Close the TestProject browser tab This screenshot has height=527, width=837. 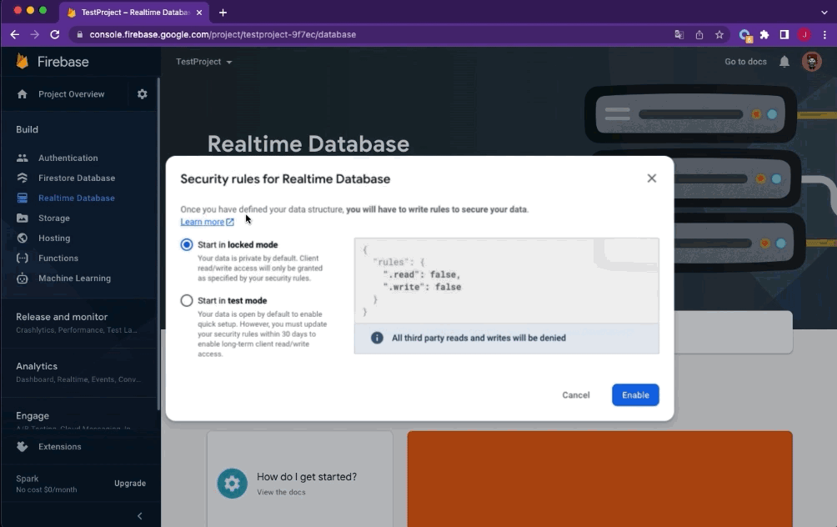click(x=199, y=13)
